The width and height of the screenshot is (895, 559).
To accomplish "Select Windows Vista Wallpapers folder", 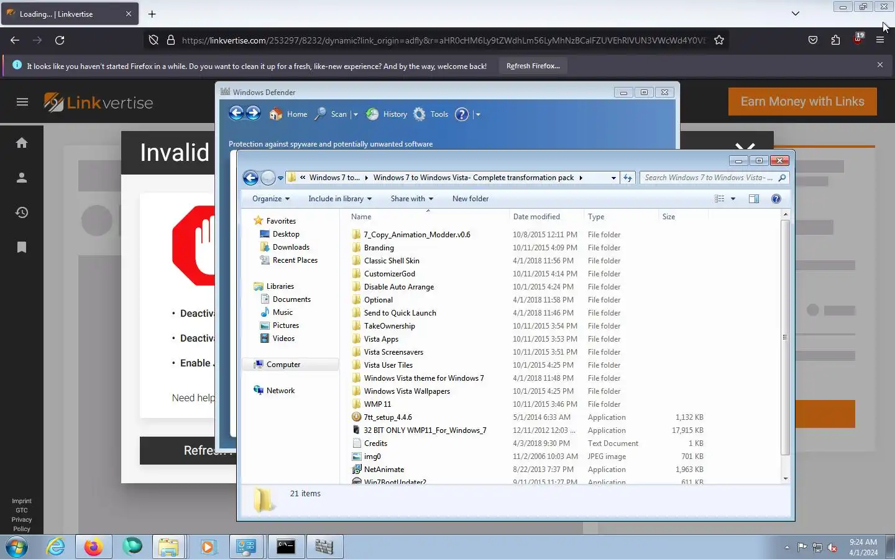I will coord(406,391).
